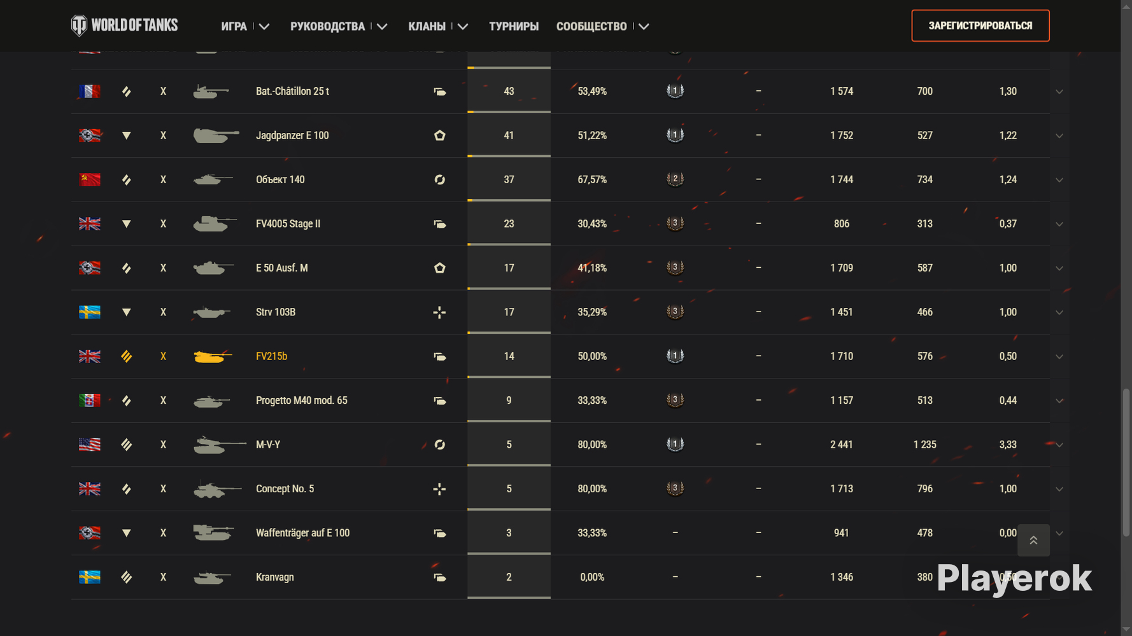
Task: Click the mastery badge for Объект 140
Action: (675, 179)
